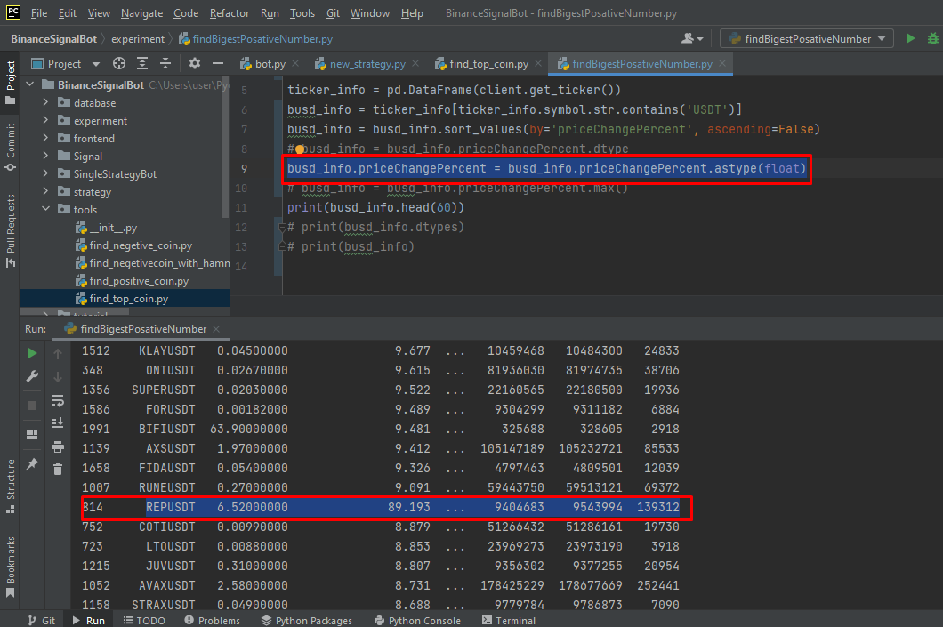Clear all console output with trash icon

58,470
